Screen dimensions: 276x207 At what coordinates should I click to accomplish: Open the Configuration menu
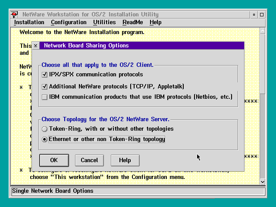69,22
